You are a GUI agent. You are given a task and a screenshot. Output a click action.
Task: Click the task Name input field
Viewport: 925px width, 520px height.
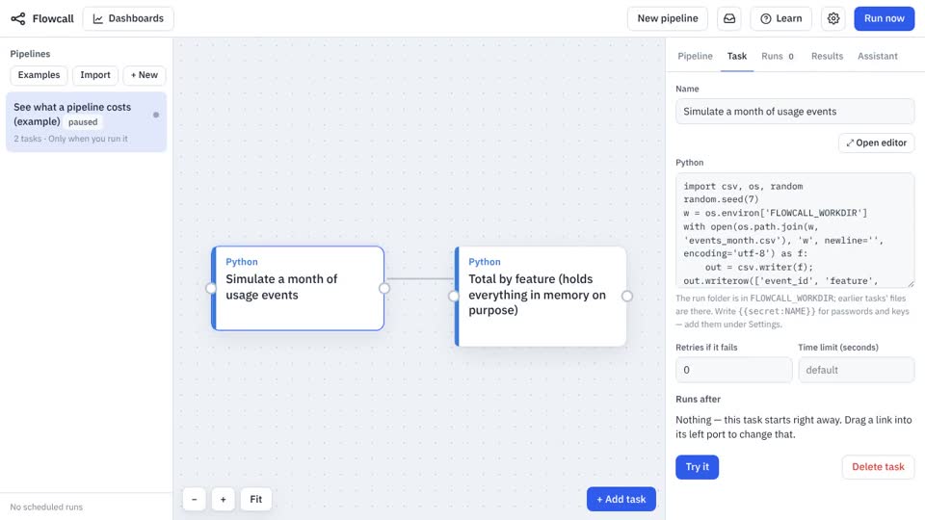(x=795, y=112)
